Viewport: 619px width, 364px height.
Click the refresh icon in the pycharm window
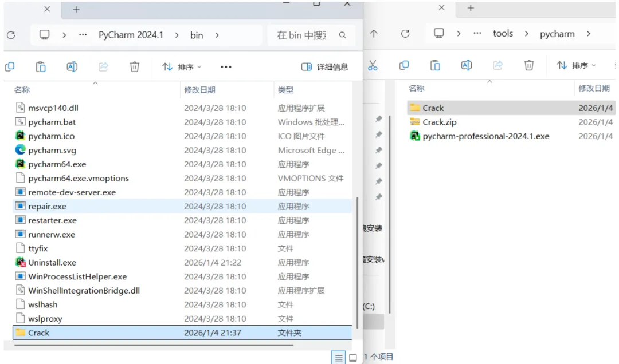[405, 34]
